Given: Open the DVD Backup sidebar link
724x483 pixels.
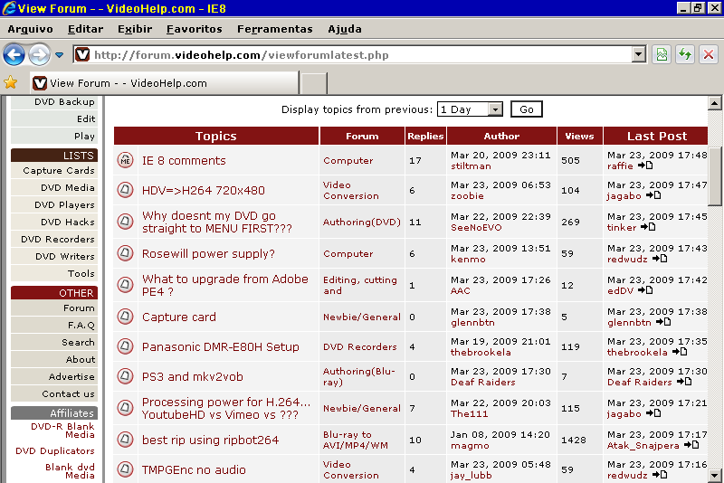Looking at the screenshot, I should pyautogui.click(x=64, y=102).
